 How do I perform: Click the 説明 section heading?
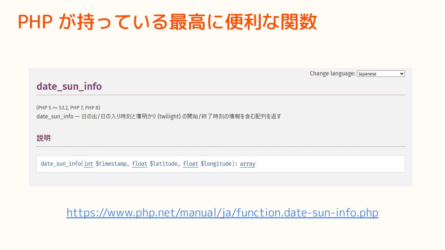pos(44,138)
